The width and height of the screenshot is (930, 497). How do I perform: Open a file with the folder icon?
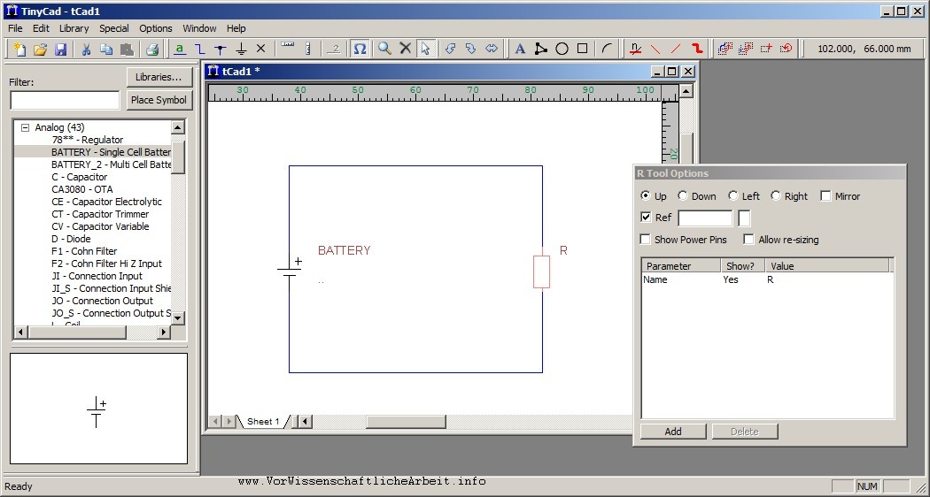point(41,50)
